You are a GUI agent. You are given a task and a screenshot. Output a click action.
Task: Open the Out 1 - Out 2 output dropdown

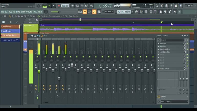point(174,101)
